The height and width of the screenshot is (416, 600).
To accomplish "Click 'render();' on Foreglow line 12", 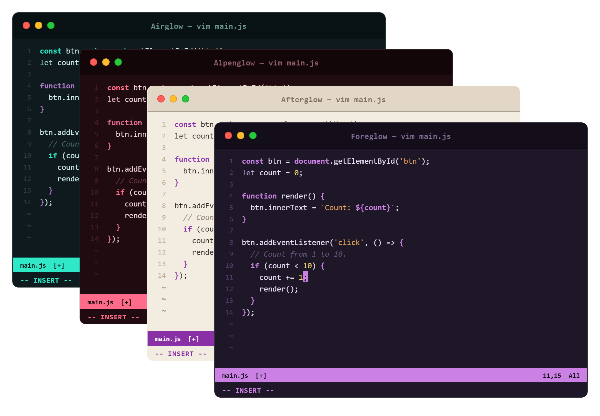I will [279, 289].
